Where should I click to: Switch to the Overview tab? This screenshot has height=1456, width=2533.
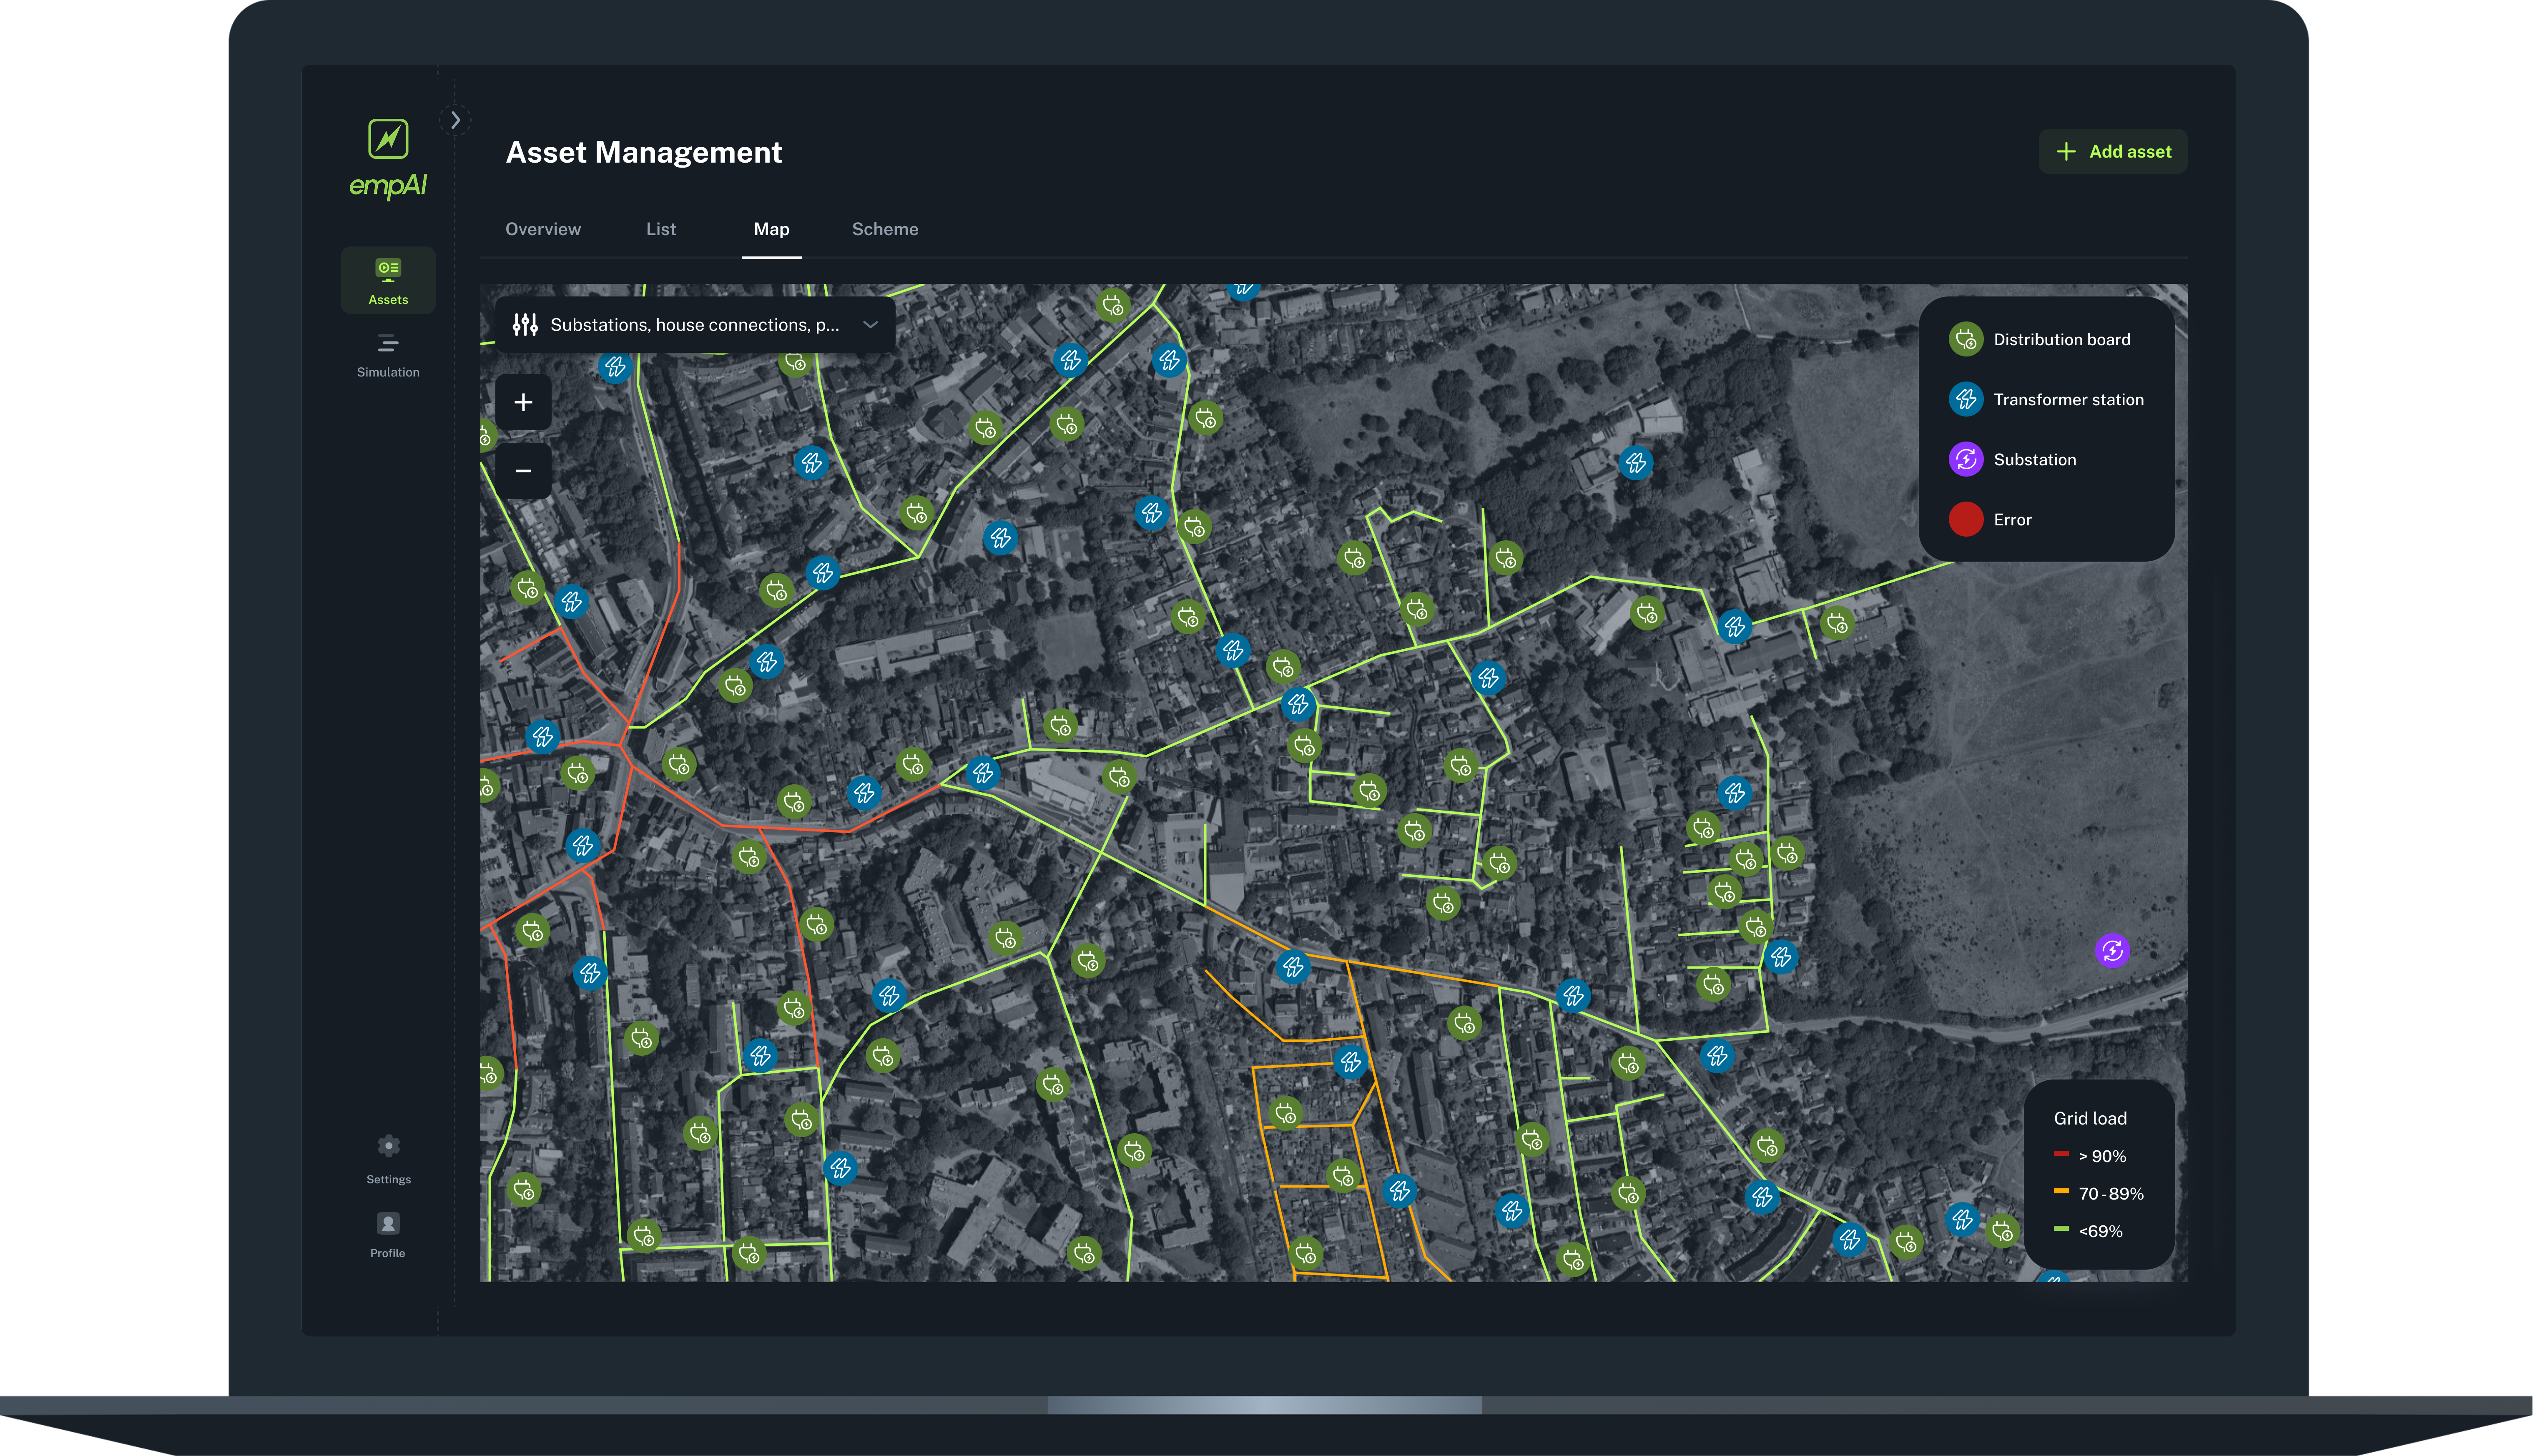(543, 229)
